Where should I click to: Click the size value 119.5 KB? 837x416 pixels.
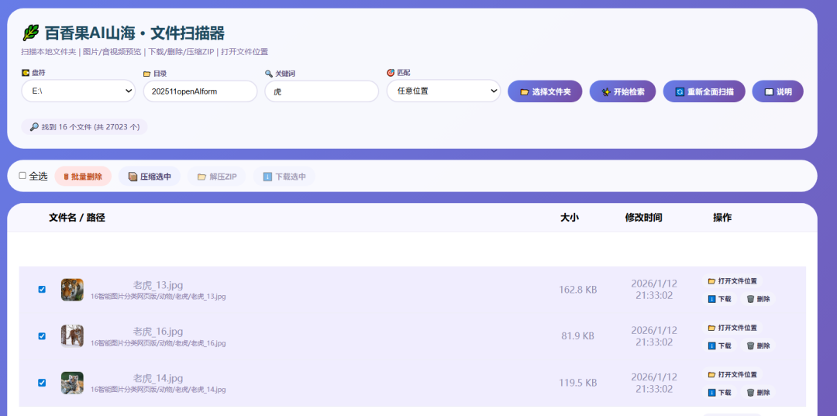578,383
